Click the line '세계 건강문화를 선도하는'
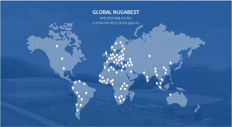The width and height of the screenshot is (232, 127). (x=116, y=19)
